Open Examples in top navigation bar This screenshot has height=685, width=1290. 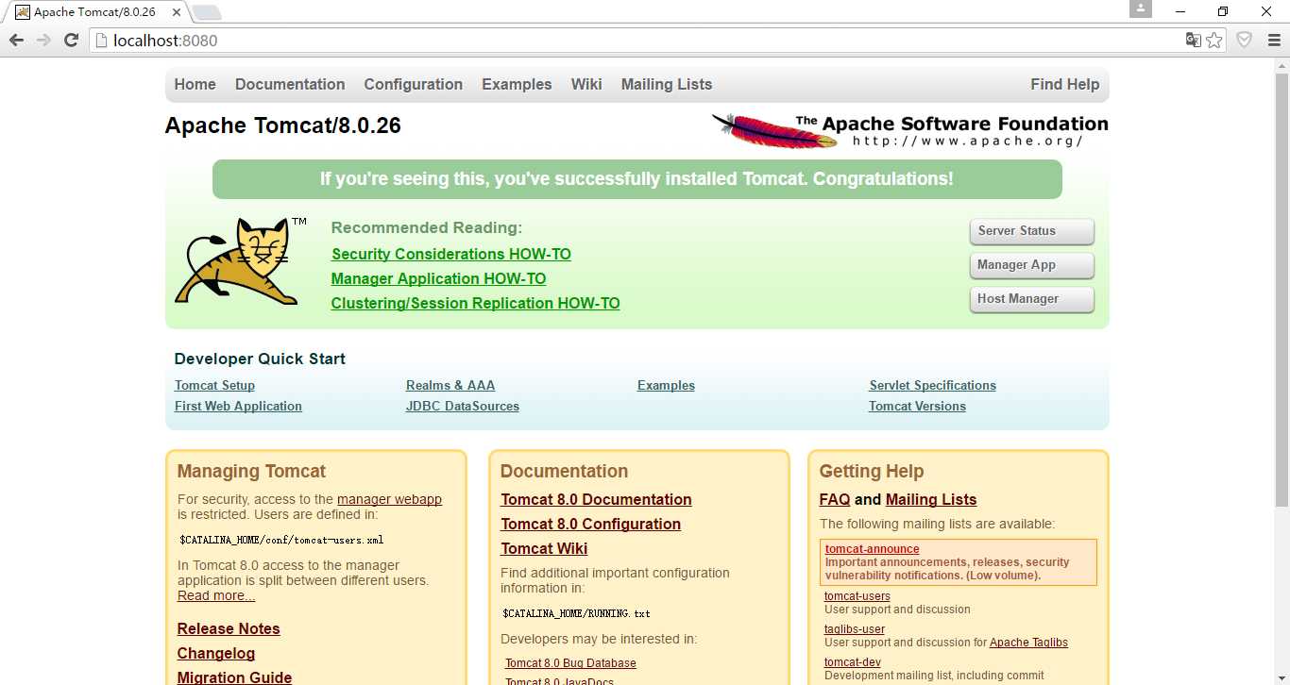coord(517,84)
